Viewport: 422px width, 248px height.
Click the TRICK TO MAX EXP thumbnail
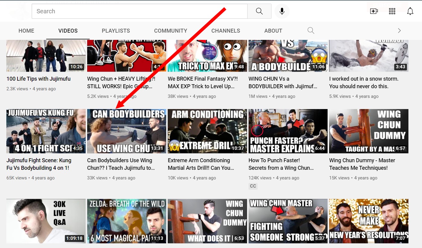coord(207,56)
